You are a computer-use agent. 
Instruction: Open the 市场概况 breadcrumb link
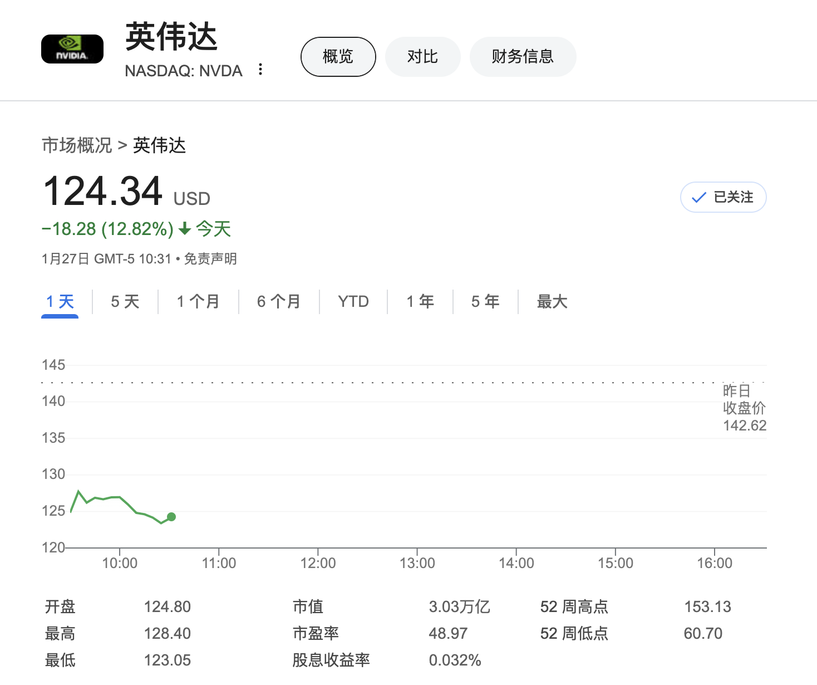[77, 145]
